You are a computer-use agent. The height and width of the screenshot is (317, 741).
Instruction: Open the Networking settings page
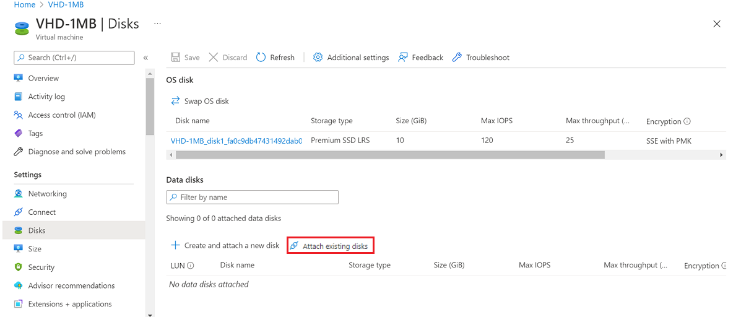tap(47, 194)
